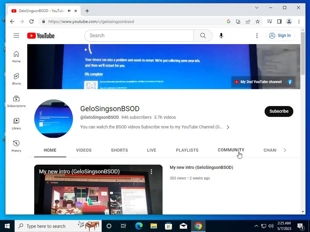
Task: Start voice search with microphone icon
Action: (x=221, y=36)
